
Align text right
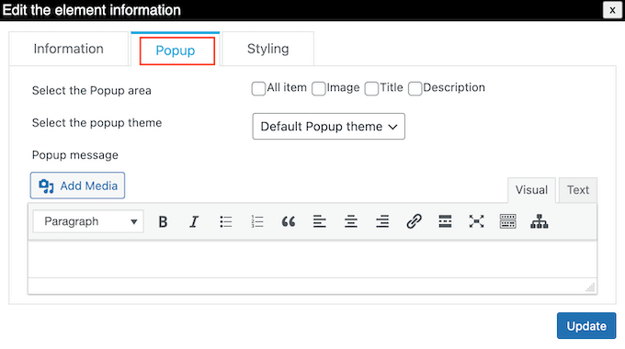pos(382,221)
